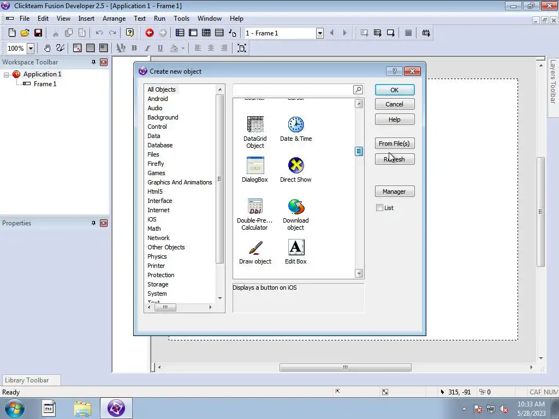The image size is (559, 419).
Task: Click object list scroll-up arrow
Action: (x=359, y=104)
